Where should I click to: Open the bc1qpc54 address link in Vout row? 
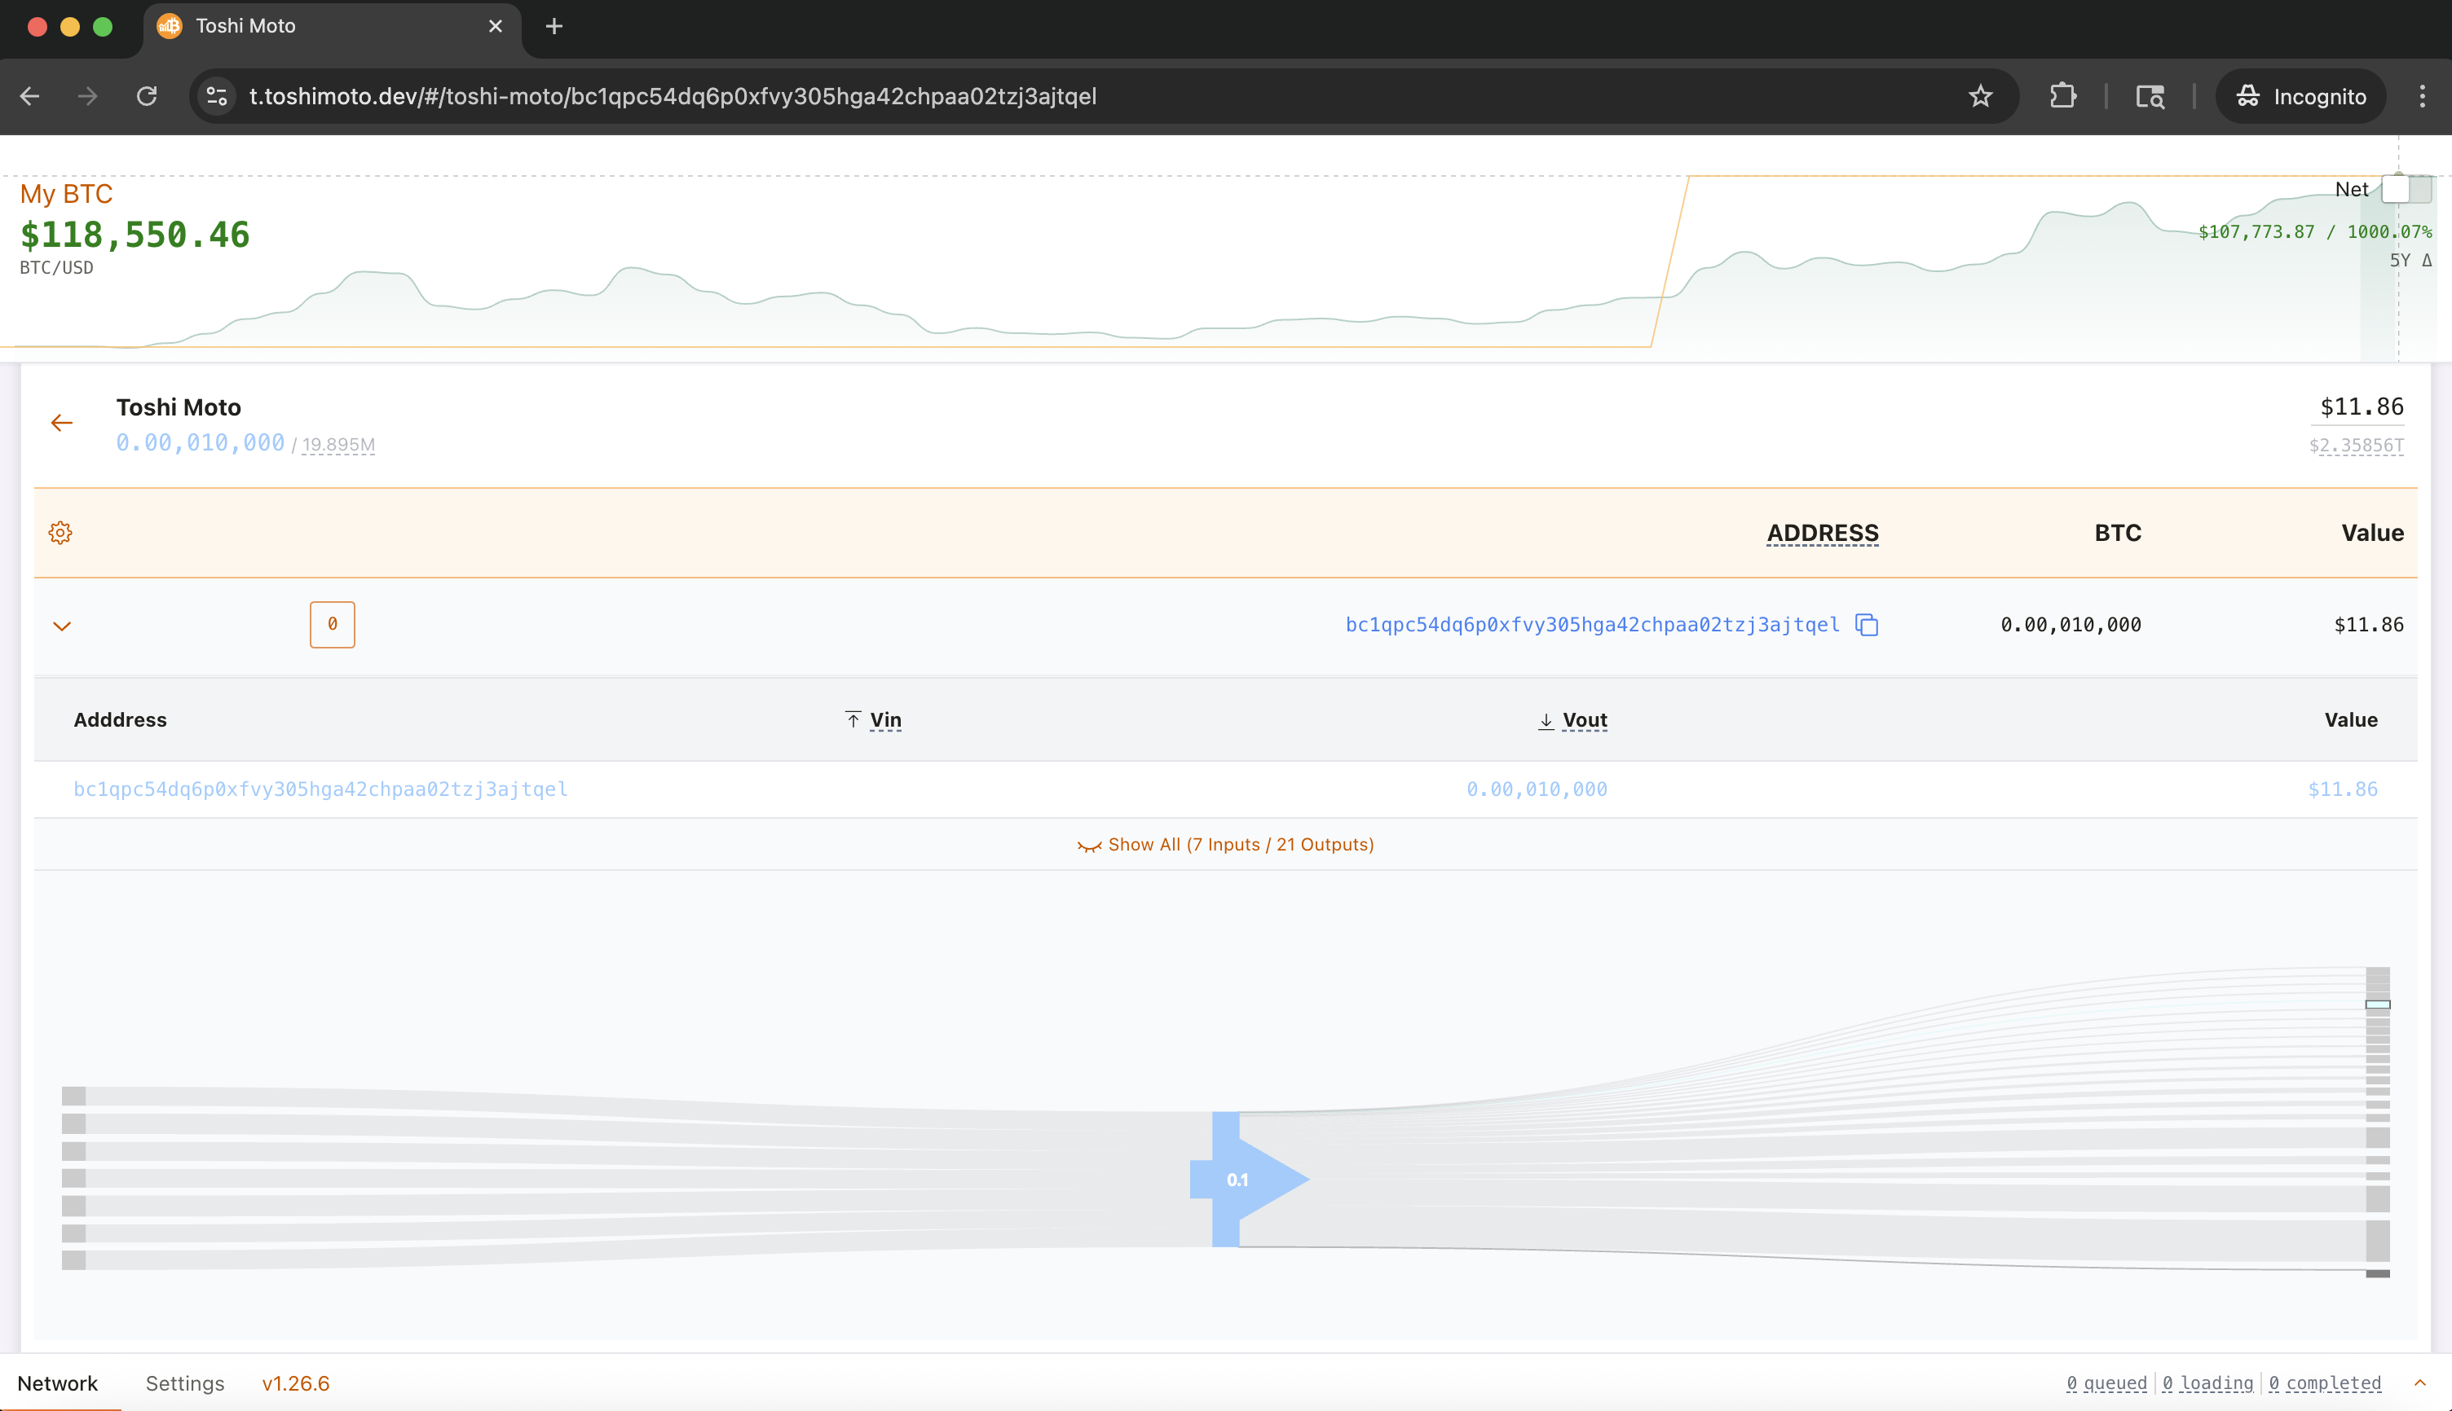[x=321, y=789]
